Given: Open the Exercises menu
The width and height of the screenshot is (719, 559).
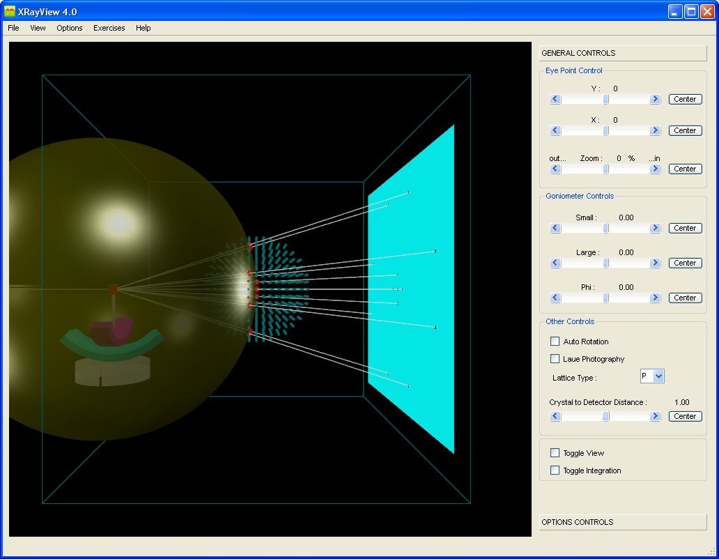Looking at the screenshot, I should point(109,28).
